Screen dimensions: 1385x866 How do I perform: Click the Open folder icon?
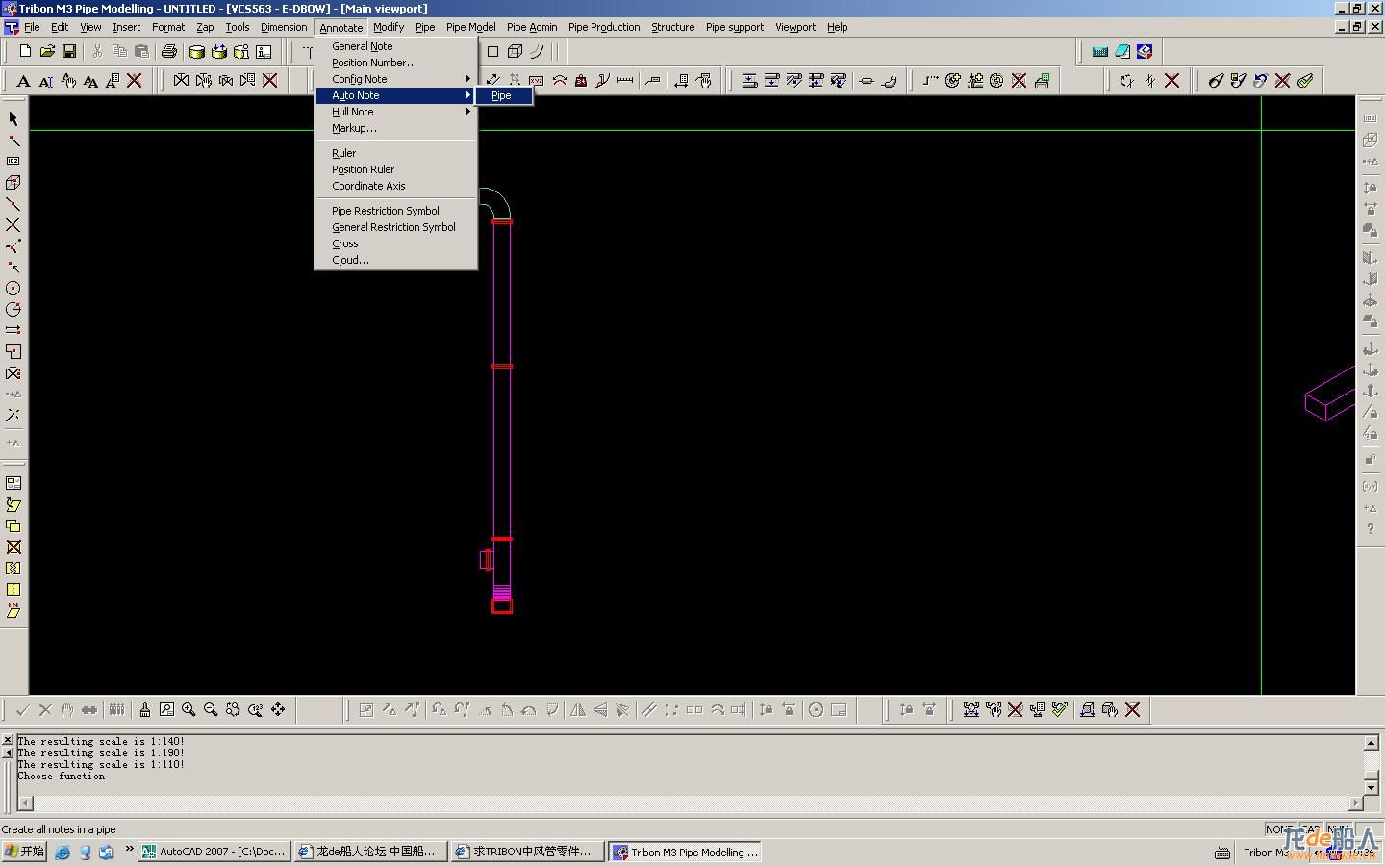point(47,51)
